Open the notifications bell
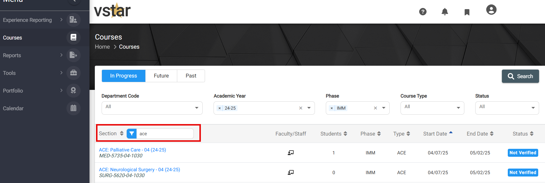The width and height of the screenshot is (545, 183). [x=445, y=12]
